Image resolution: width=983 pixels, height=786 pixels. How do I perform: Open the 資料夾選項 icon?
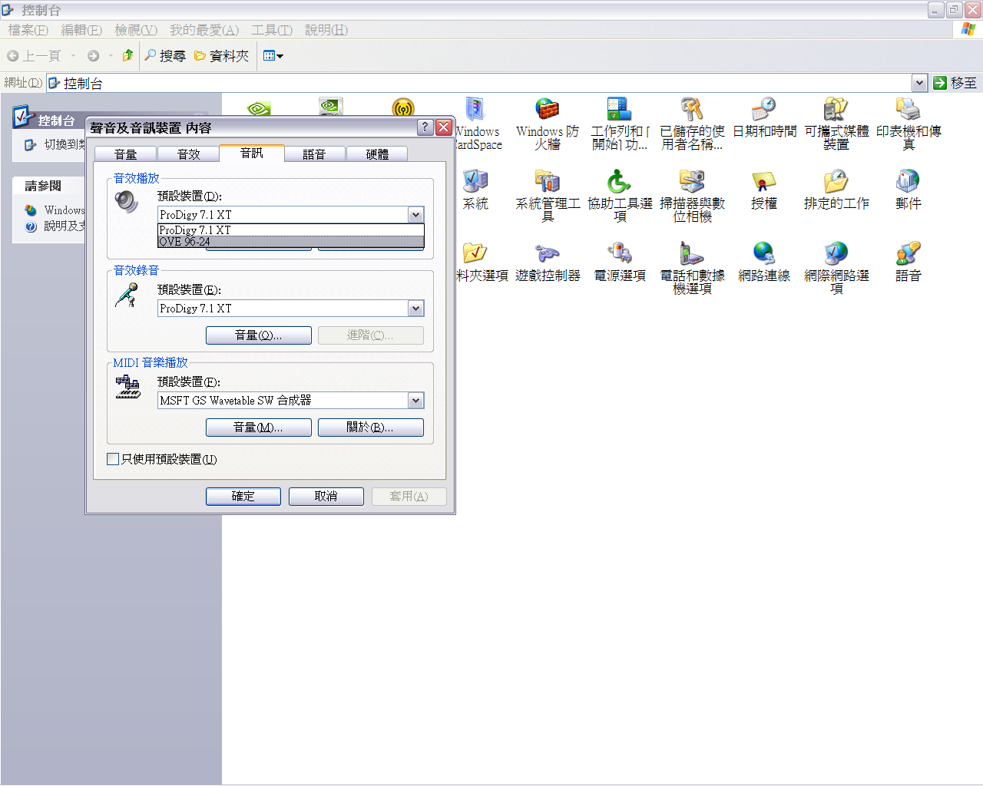[481, 262]
